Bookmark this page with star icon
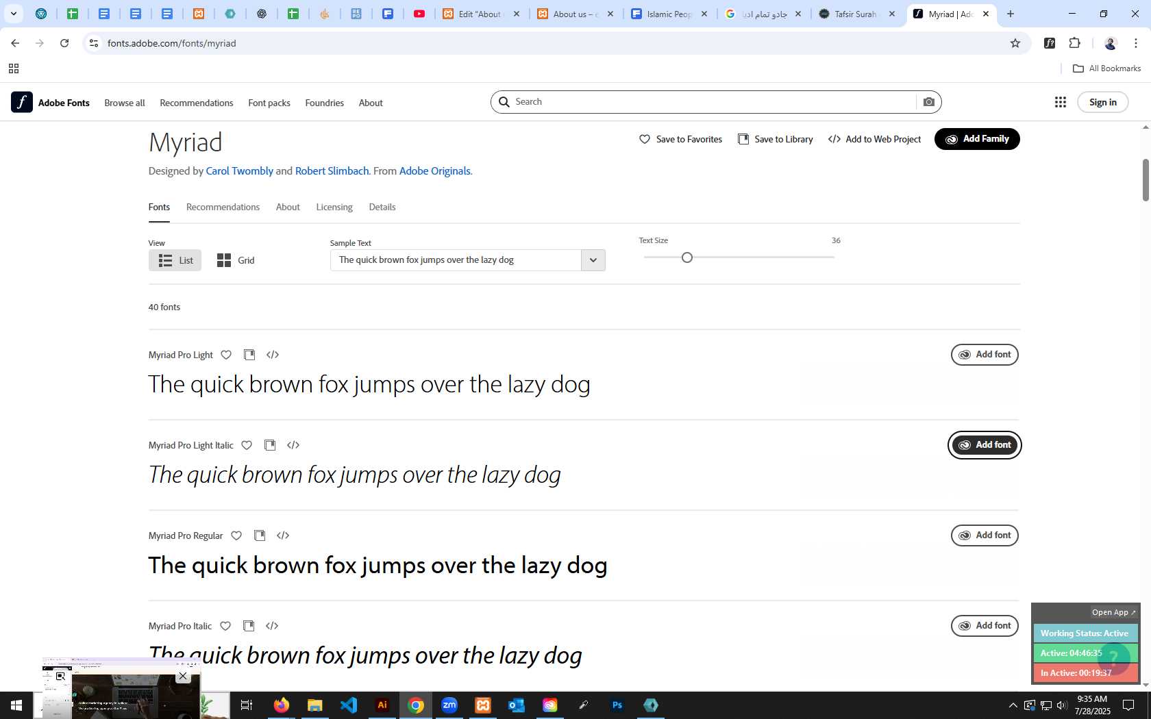Screen dimensions: 1151x719 [x=1015, y=43]
